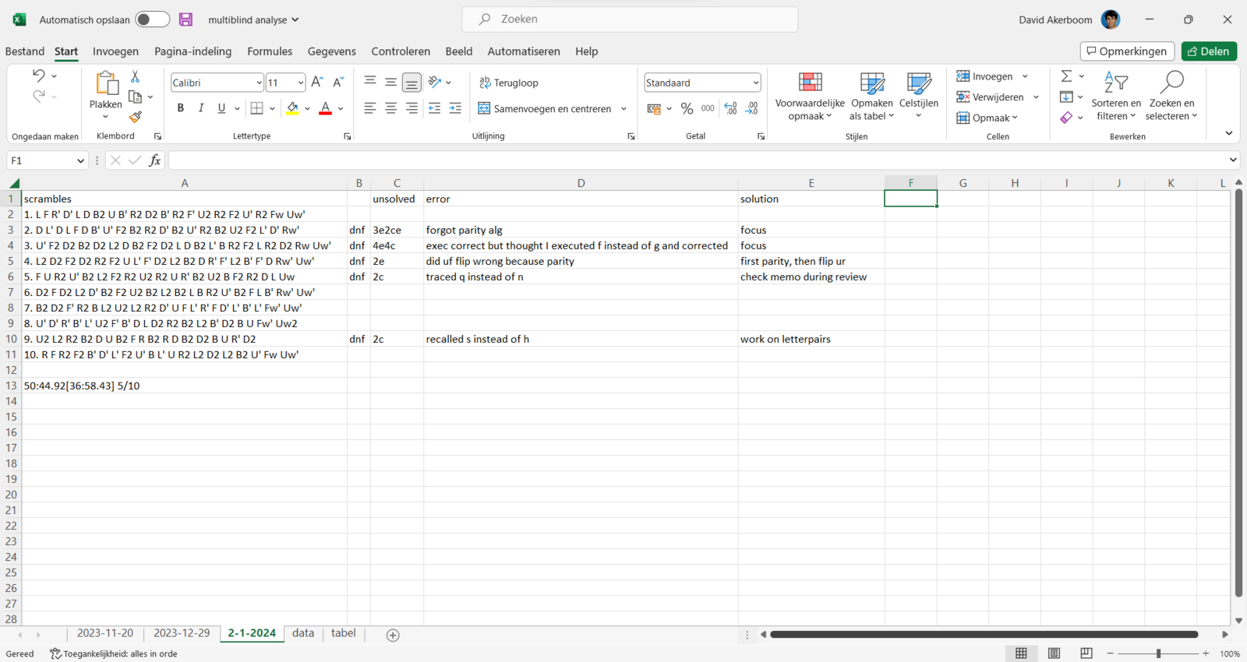Screen dimensions: 1247x662
Task: Switch to the data sheet tab
Action: click(303, 633)
